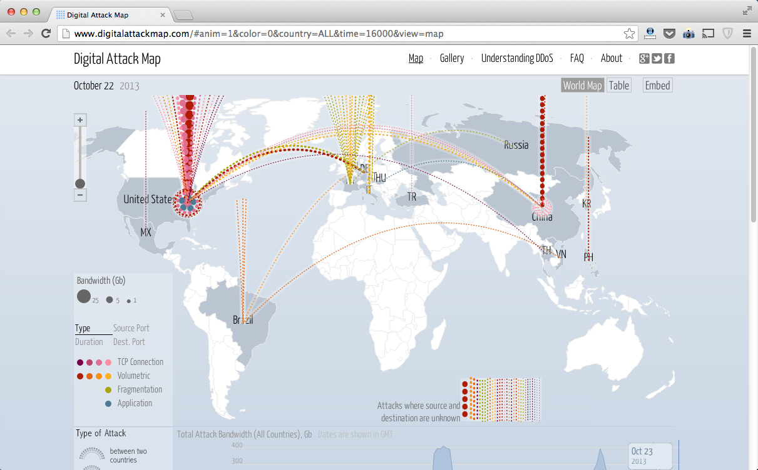The image size is (758, 470).
Task: Select the Type color mode
Action: pyautogui.click(x=83, y=328)
